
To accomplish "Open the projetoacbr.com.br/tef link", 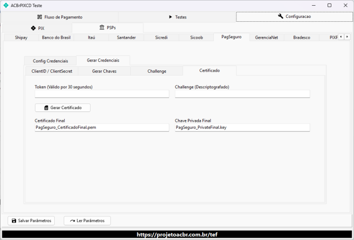I will point(177,235).
